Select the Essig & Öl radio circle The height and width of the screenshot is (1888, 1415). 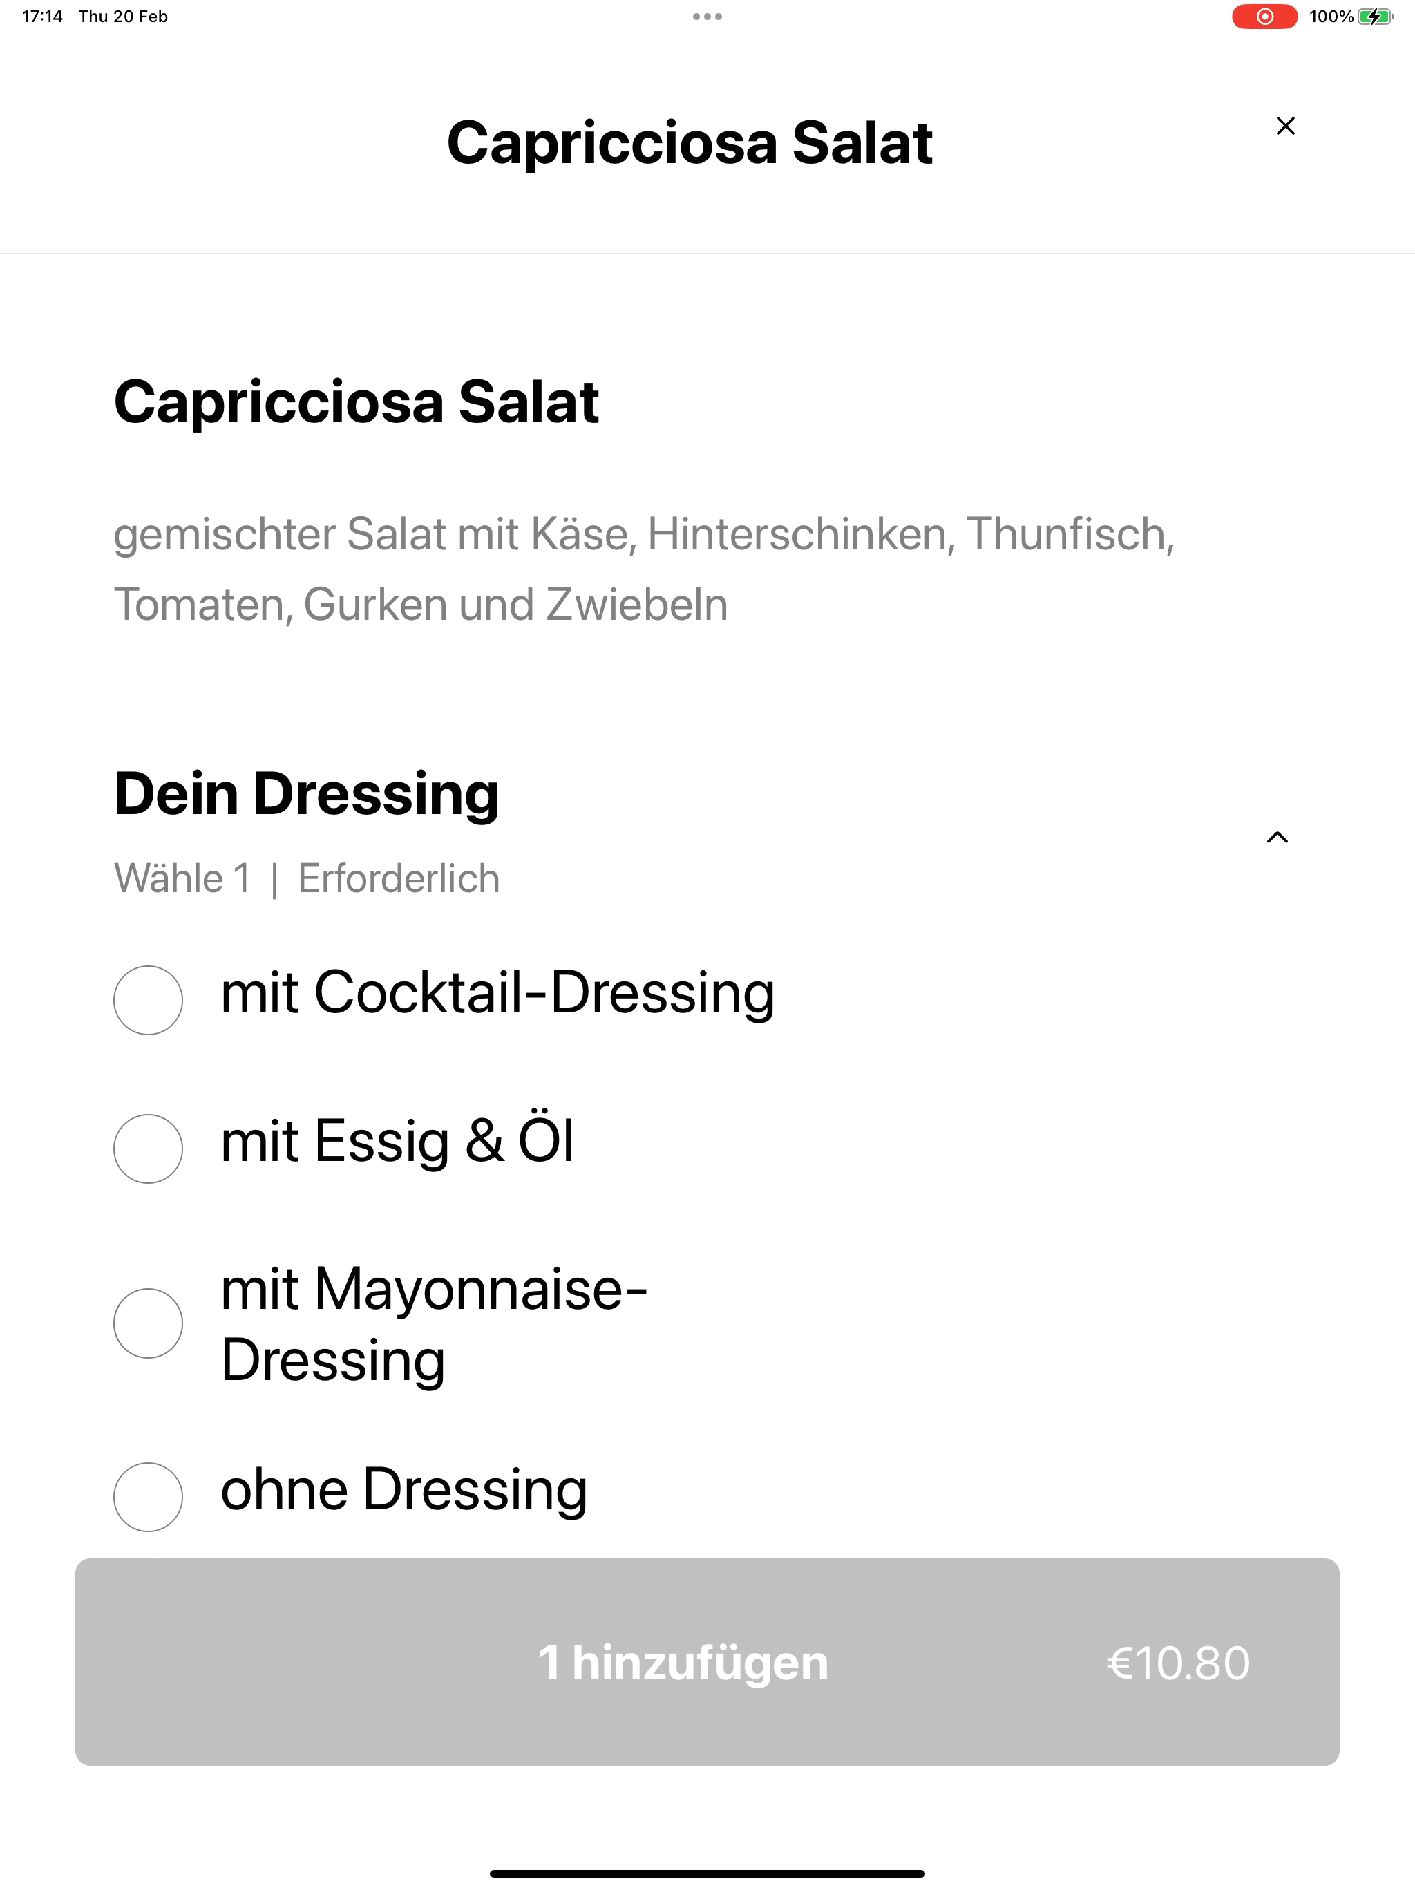(148, 1149)
